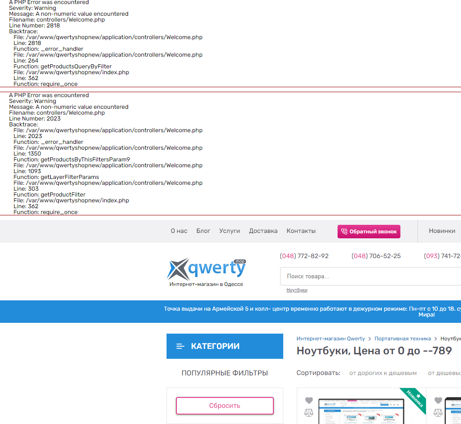
Task: Open the О нас page
Action: (179, 231)
